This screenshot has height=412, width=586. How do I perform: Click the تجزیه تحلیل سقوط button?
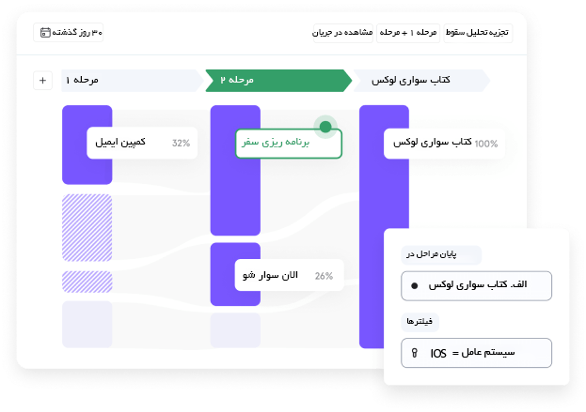pyautogui.click(x=478, y=33)
